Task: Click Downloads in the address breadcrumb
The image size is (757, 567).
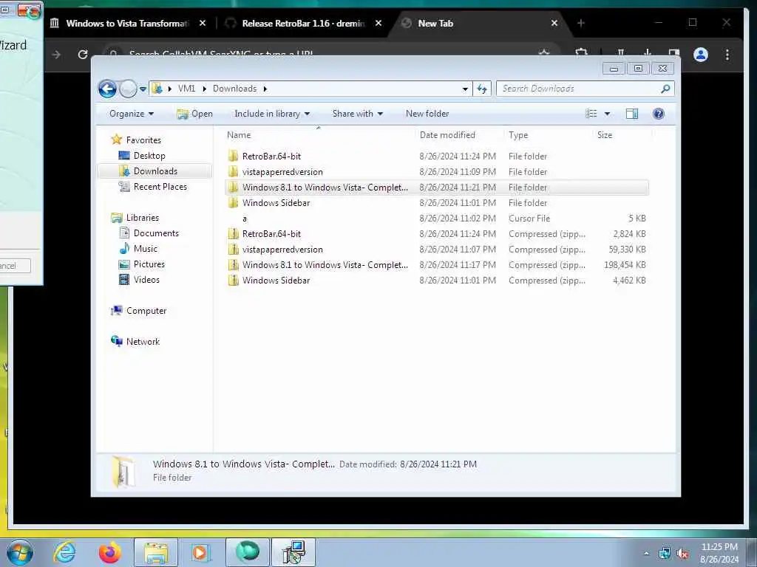Action: point(234,89)
